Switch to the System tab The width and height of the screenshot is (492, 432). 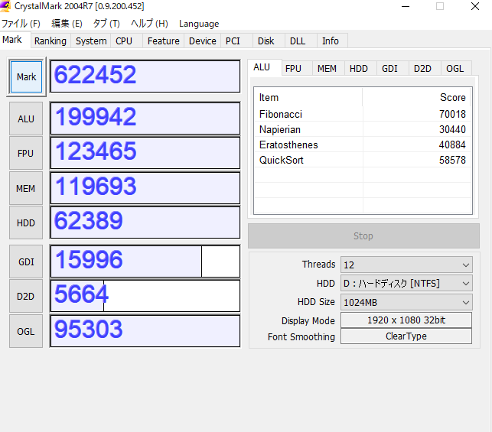91,41
